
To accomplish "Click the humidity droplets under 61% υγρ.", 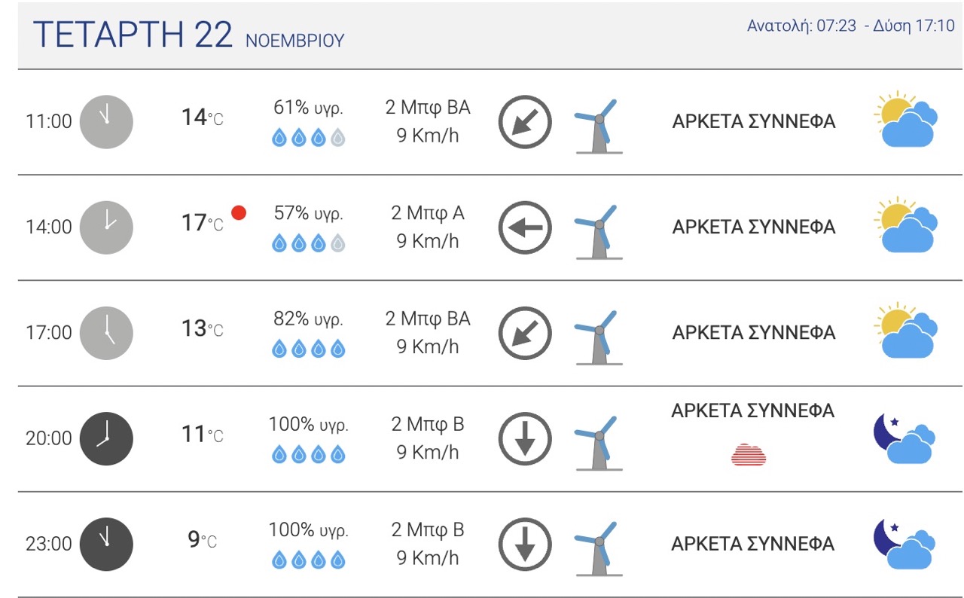I will click(308, 138).
